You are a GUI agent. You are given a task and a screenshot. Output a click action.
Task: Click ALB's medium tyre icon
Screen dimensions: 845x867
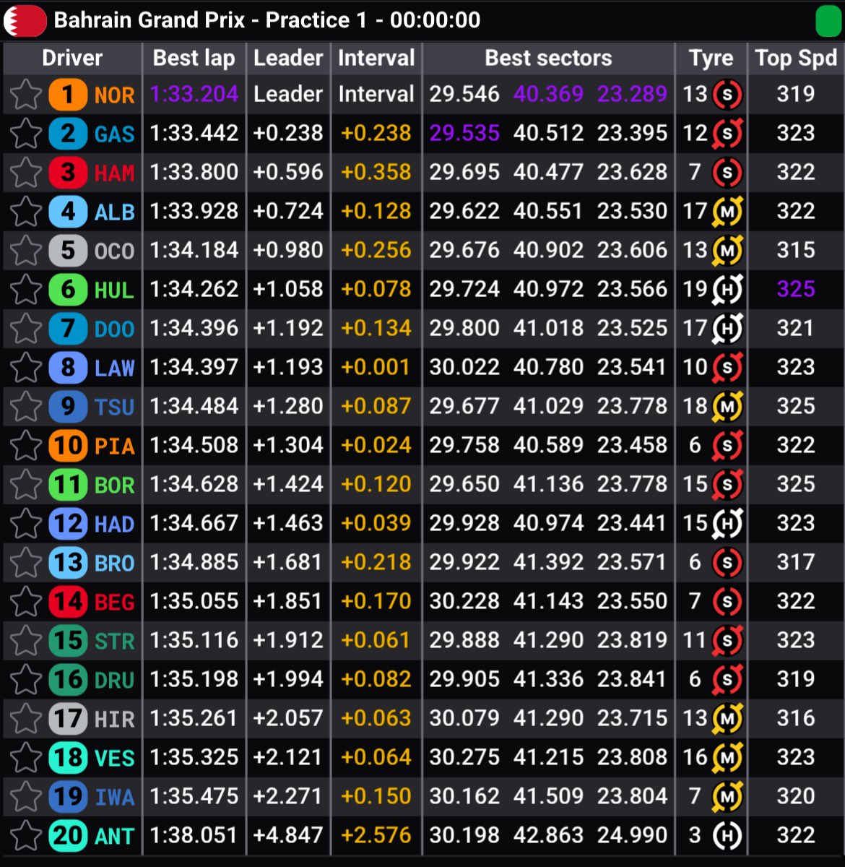[727, 211]
